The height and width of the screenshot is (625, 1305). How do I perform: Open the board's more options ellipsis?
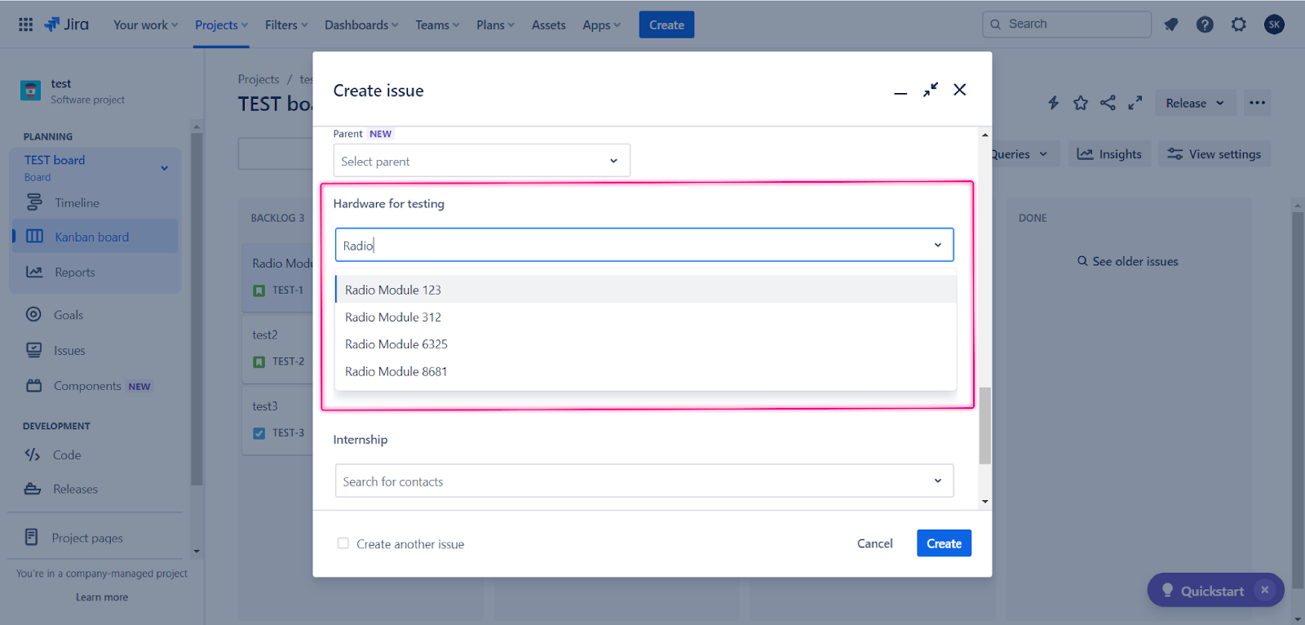point(1257,103)
